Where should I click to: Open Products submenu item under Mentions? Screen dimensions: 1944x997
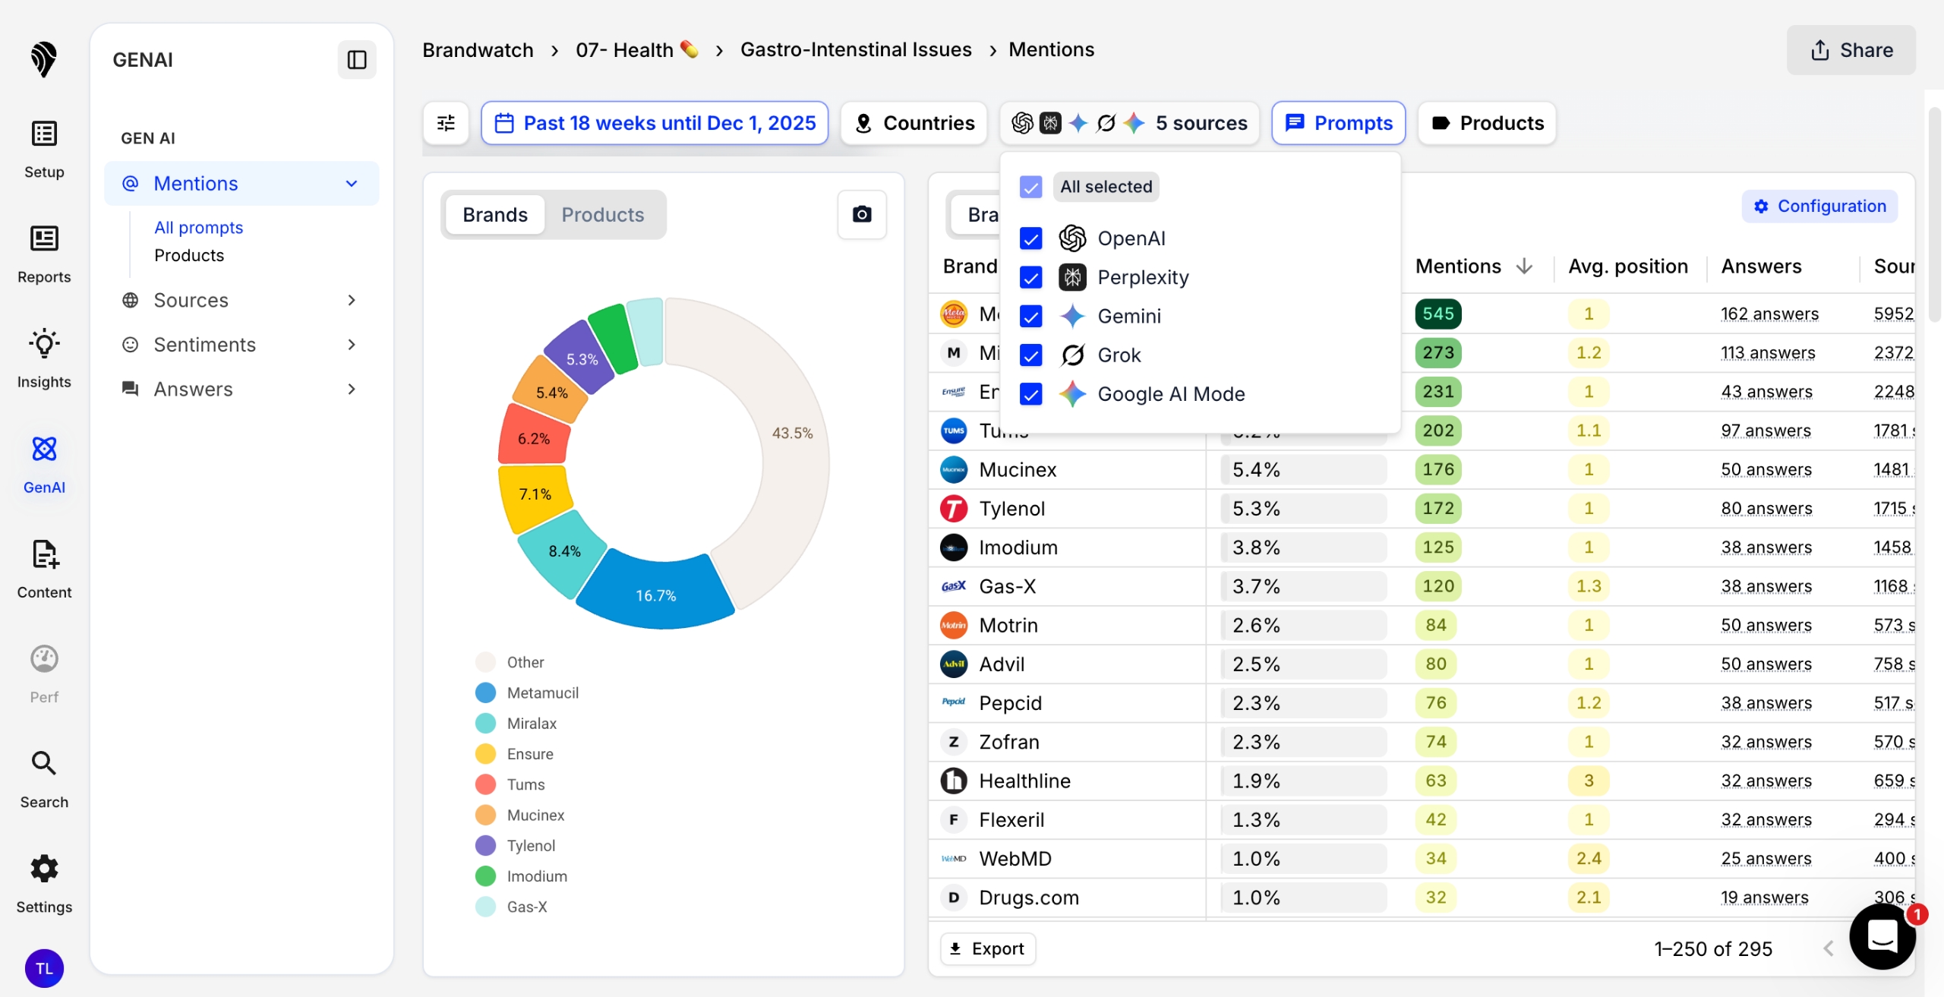(x=189, y=255)
